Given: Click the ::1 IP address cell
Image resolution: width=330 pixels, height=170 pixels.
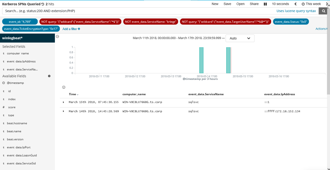Looking at the screenshot, I should 267,102.
